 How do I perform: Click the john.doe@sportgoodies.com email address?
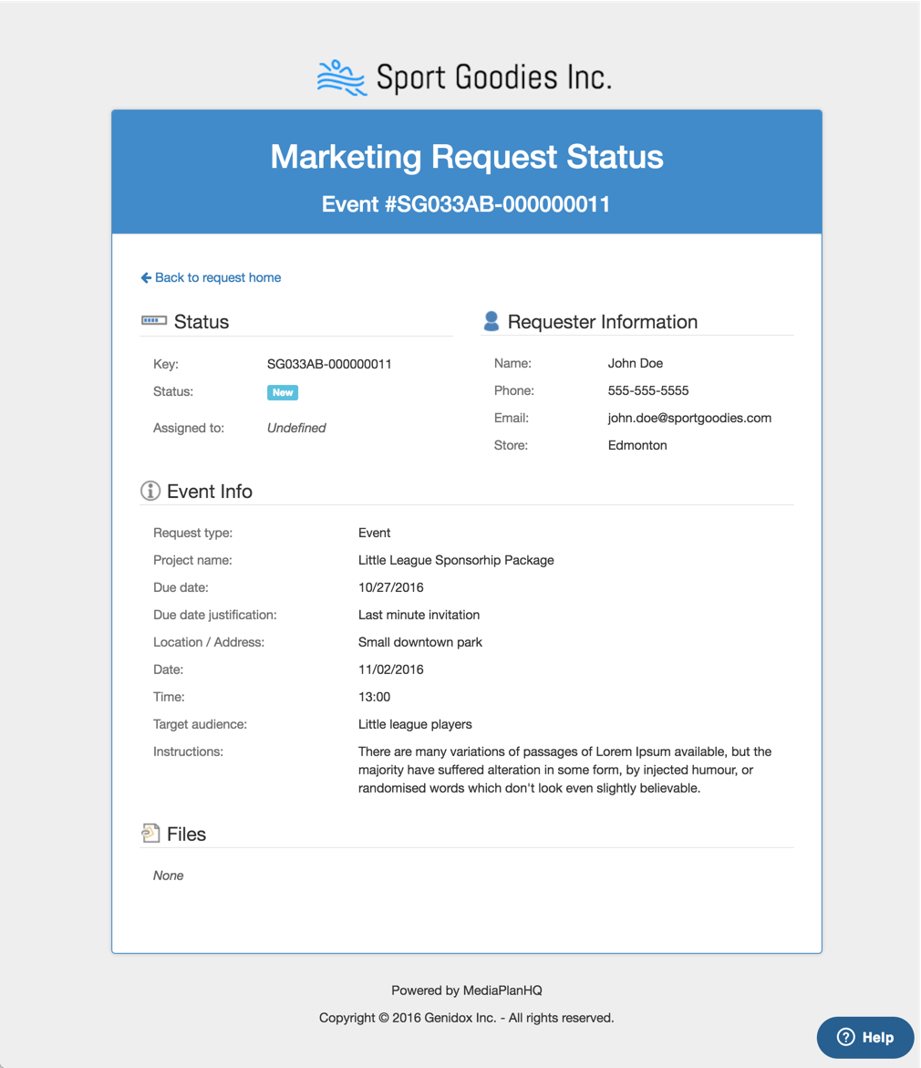click(689, 418)
